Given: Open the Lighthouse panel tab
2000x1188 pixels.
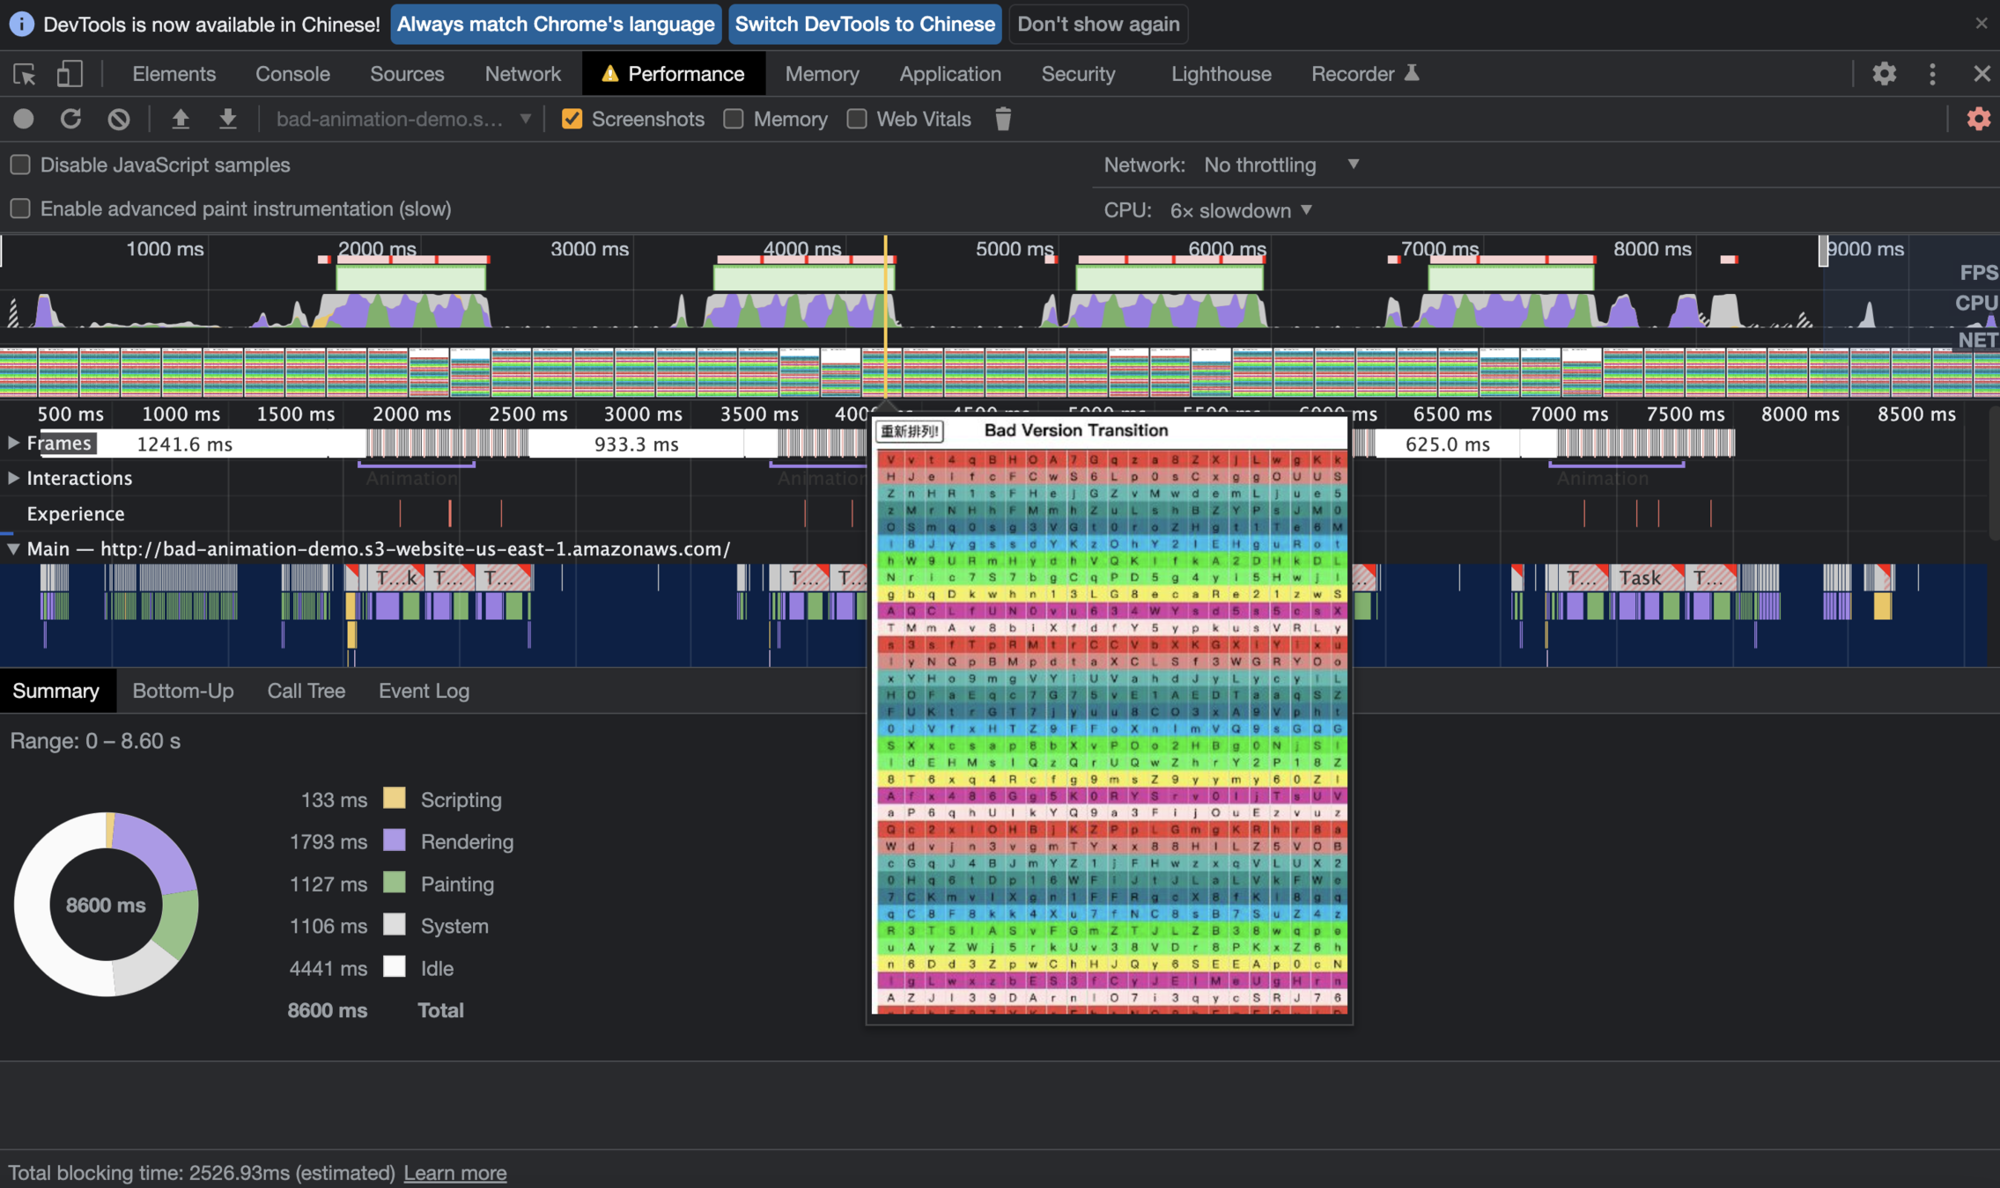Looking at the screenshot, I should (x=1221, y=74).
